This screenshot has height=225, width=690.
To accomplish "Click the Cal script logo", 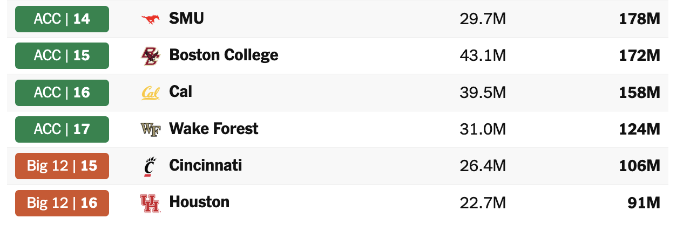I will (151, 93).
